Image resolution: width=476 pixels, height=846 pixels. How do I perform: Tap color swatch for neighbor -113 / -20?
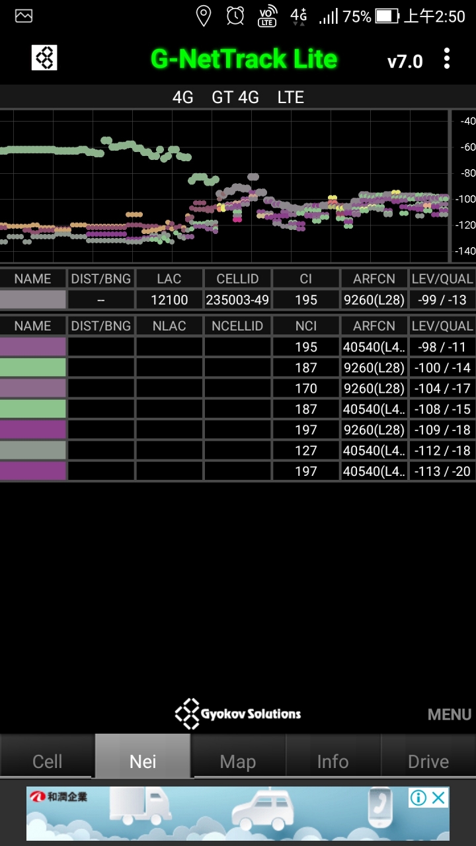pyautogui.click(x=33, y=471)
